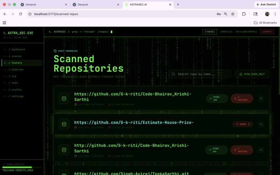
Task: Open https://github.com/G-k-riti/Code-Bhairav_Krishi-Sarthi link
Action: tap(133, 97)
